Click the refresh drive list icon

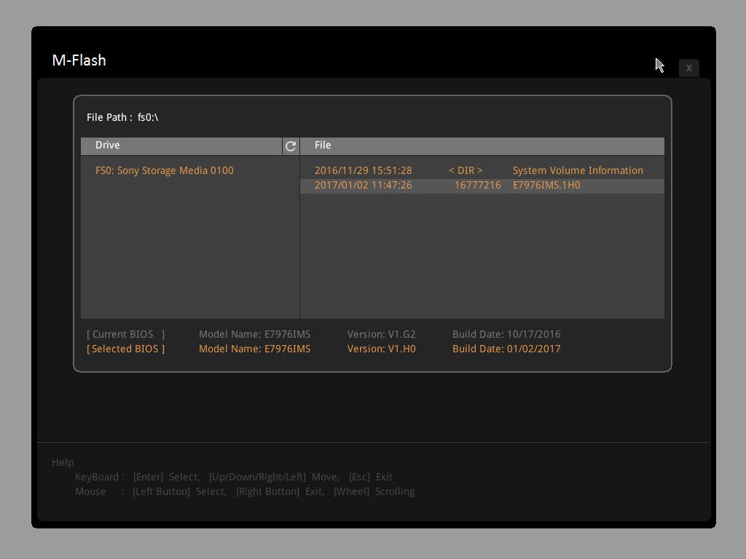291,146
